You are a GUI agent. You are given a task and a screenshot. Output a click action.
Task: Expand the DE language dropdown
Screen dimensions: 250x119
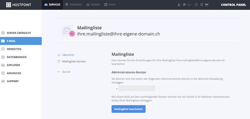pyautogui.click(x=190, y=5)
